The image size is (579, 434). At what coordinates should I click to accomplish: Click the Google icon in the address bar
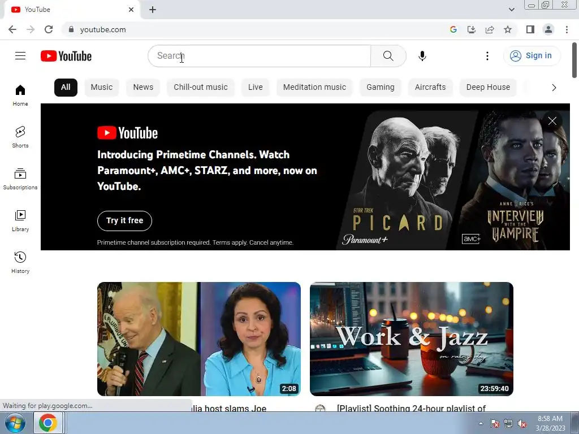[453, 29]
